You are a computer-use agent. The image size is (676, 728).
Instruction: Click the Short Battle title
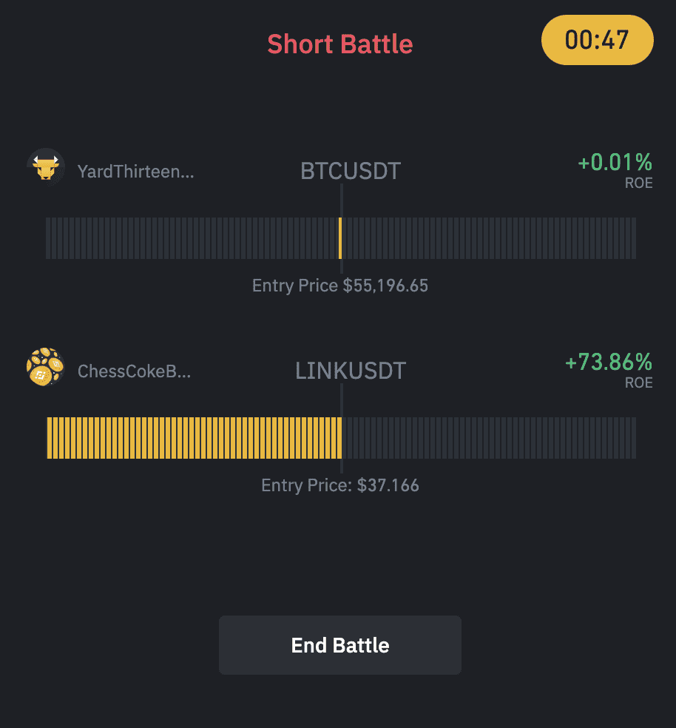click(340, 44)
